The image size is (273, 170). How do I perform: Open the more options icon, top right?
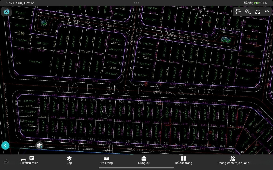point(267,12)
